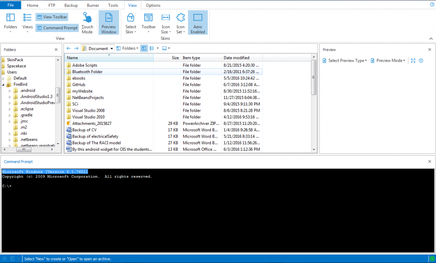The image size is (436, 263).
Task: Open the Views ribbon button
Action: coord(28,23)
